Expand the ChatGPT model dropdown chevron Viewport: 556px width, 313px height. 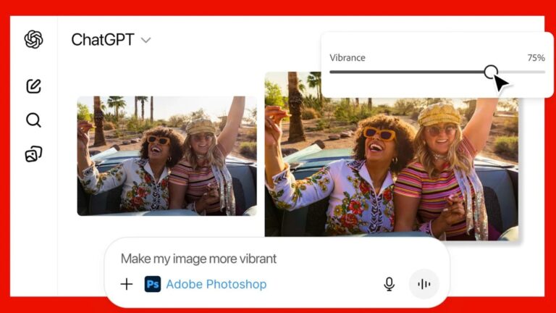146,40
